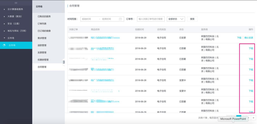Click the 状态 column header

(182, 29)
